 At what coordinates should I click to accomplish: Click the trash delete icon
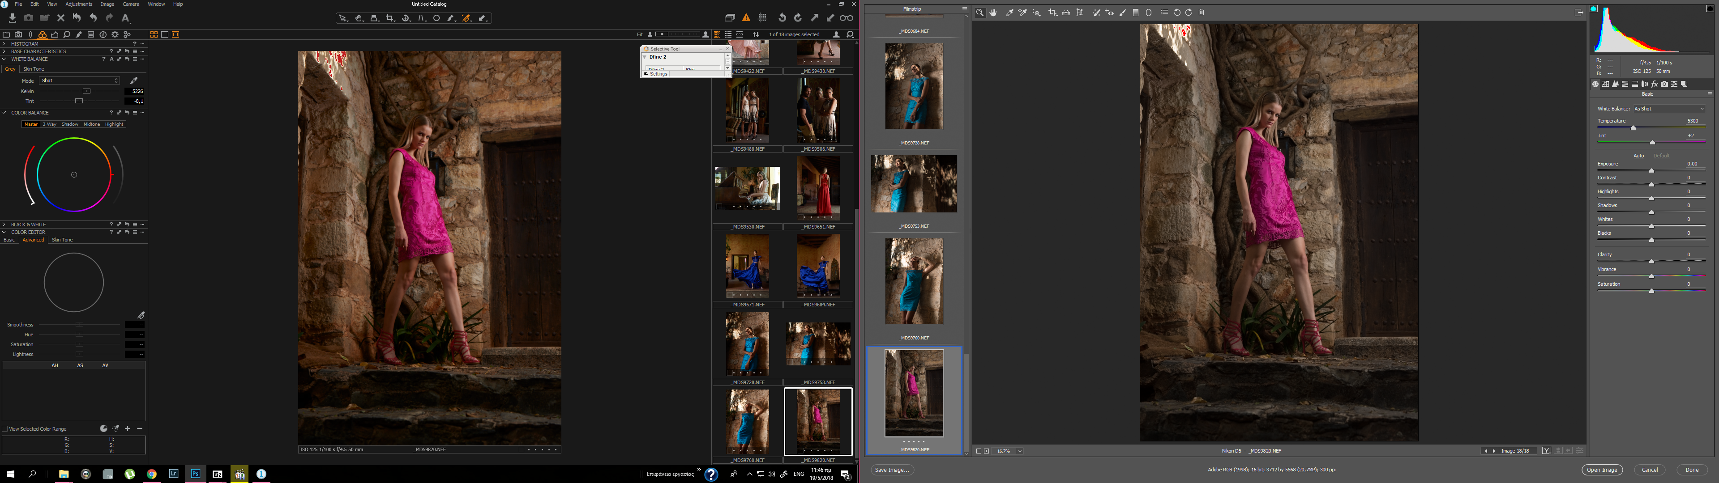1201,13
